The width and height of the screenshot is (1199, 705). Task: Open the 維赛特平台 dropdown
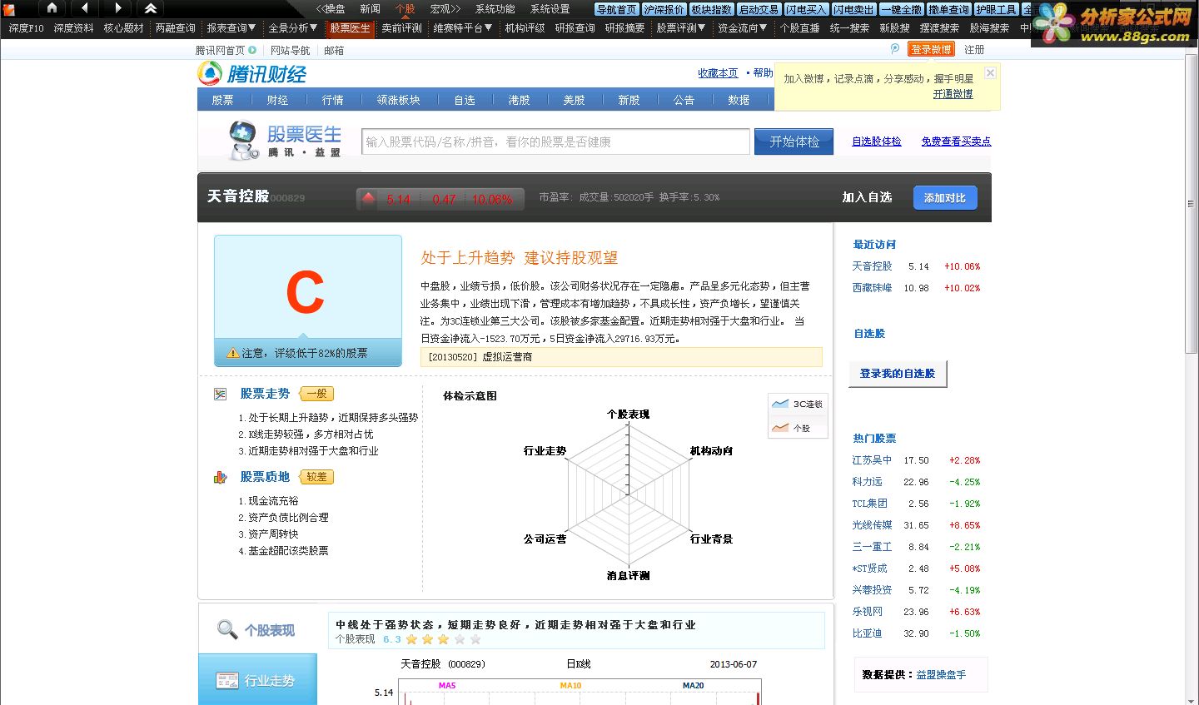coord(463,27)
